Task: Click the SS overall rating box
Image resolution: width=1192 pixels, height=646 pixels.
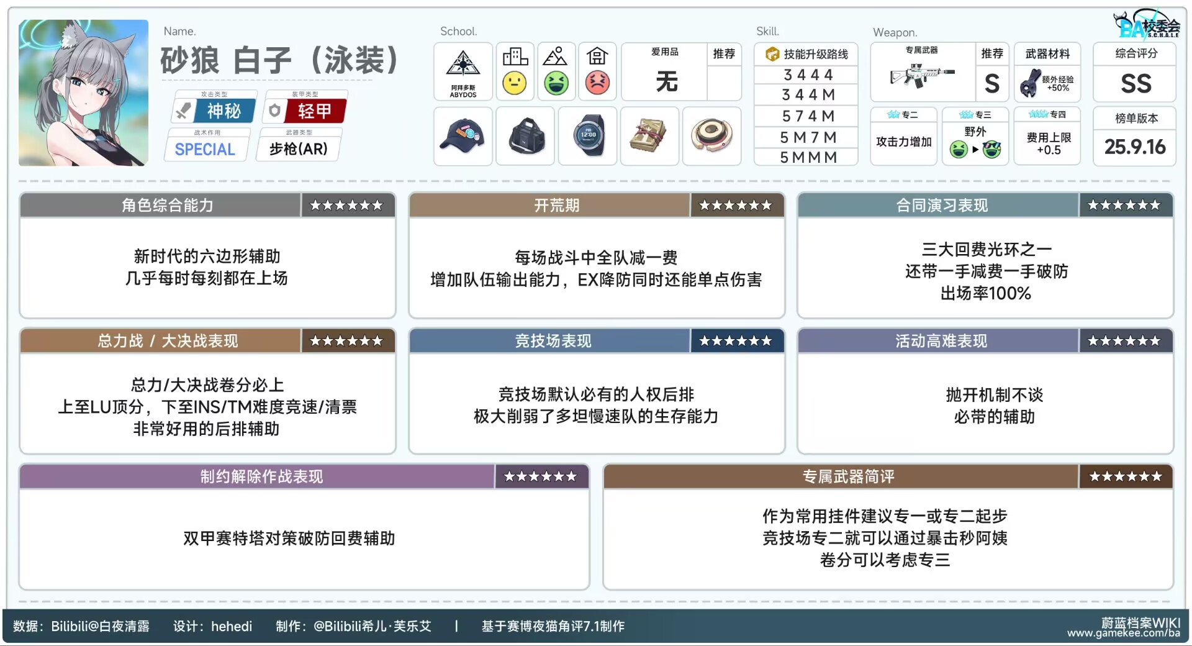Action: coord(1134,83)
